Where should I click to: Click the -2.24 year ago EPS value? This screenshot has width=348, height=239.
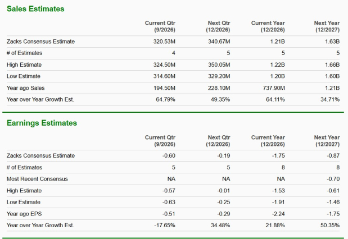coord(278,214)
